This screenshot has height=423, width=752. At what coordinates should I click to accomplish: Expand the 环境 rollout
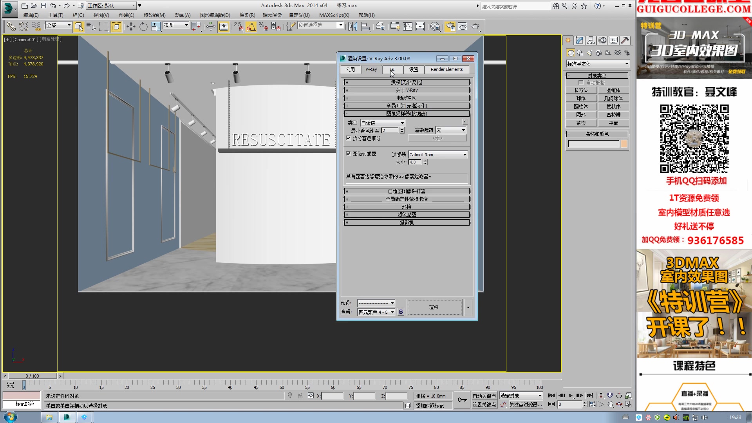[407, 207]
